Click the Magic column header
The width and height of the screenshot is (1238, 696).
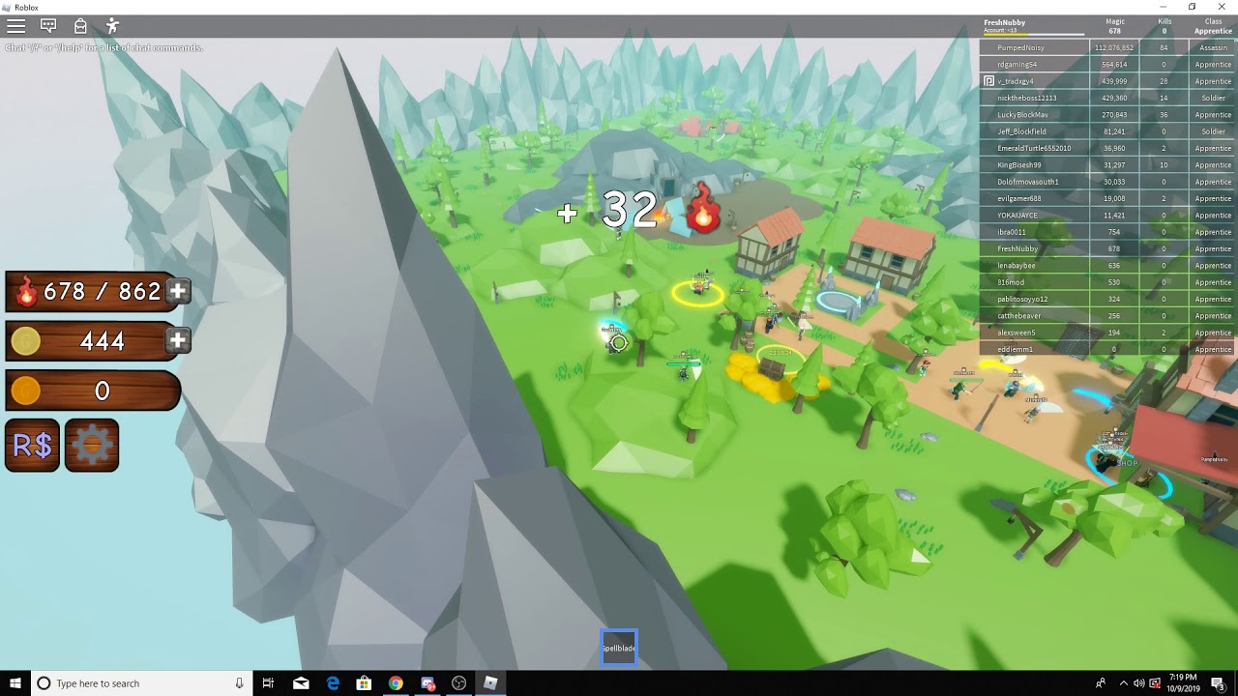(1115, 21)
